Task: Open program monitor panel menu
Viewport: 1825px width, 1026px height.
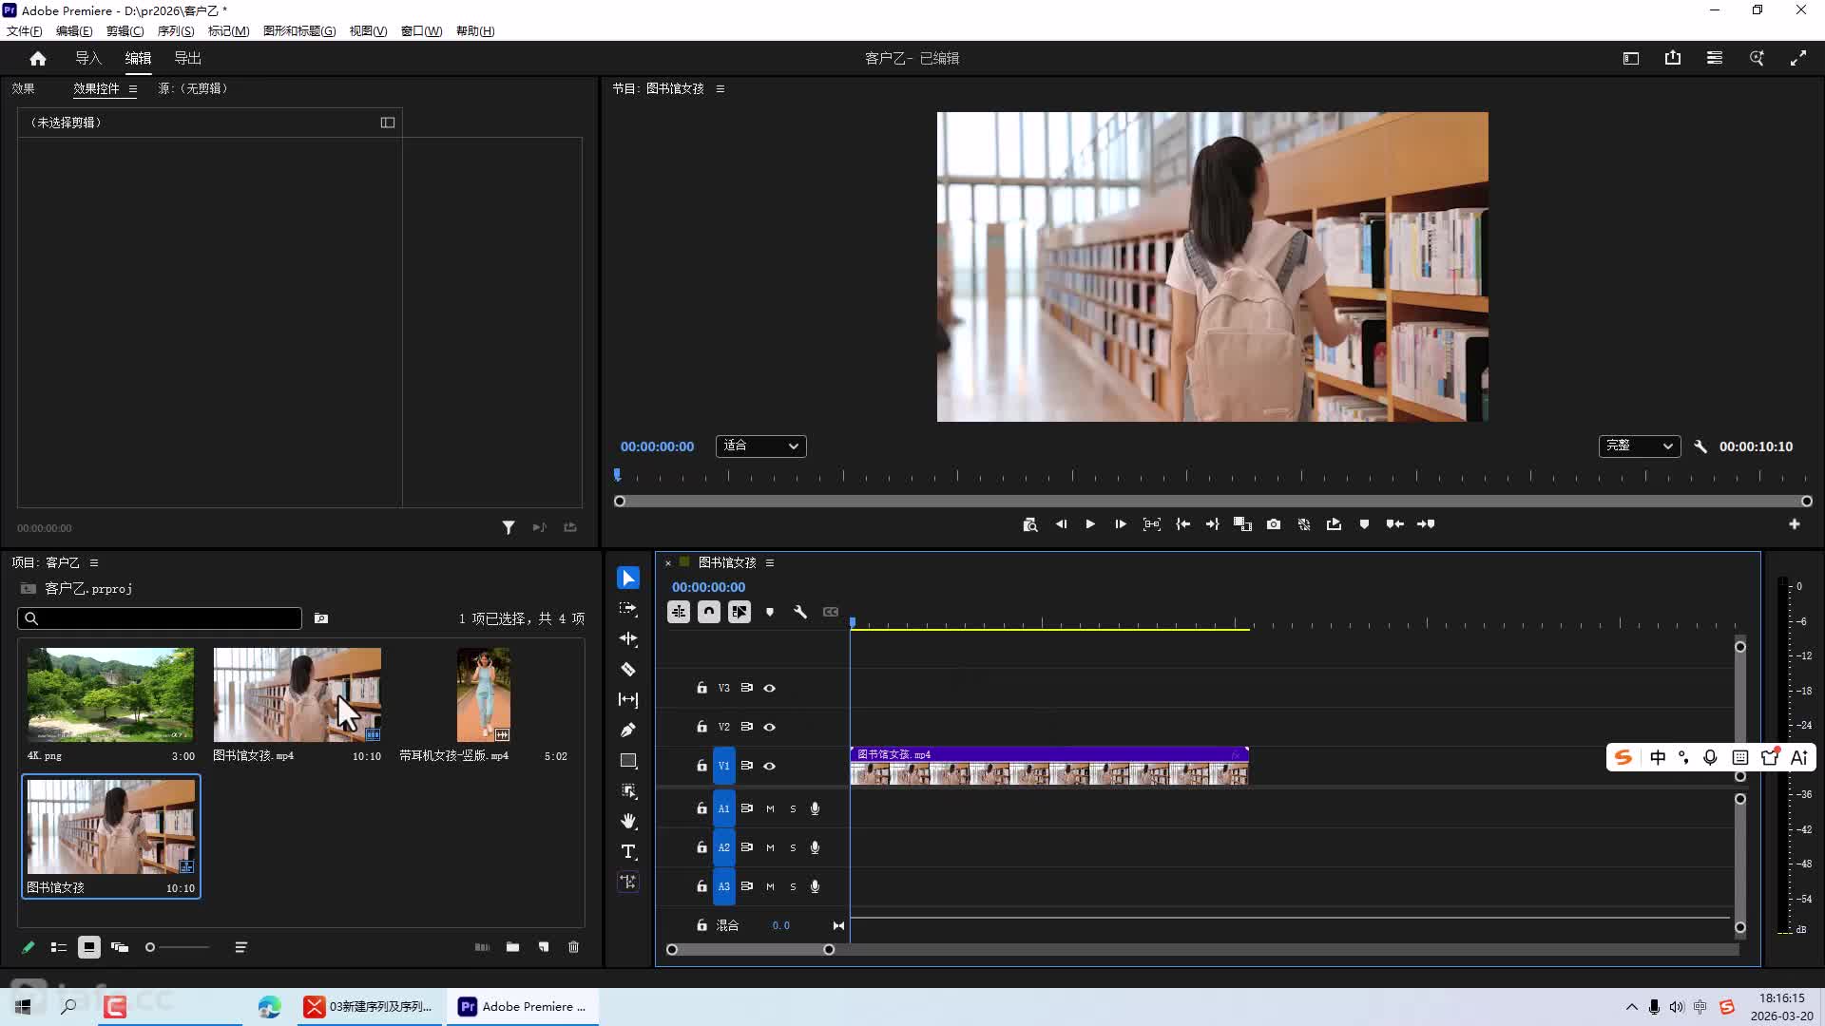Action: [720, 88]
